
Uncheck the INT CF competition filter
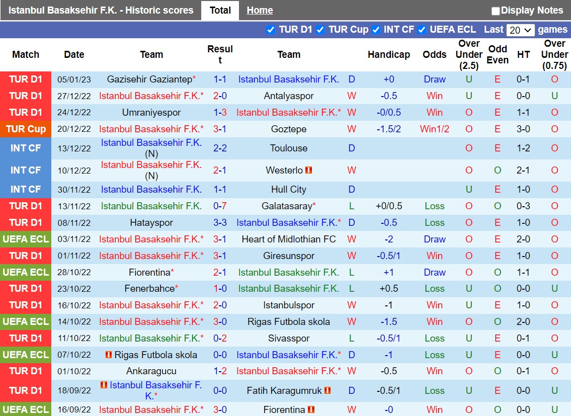pos(376,30)
